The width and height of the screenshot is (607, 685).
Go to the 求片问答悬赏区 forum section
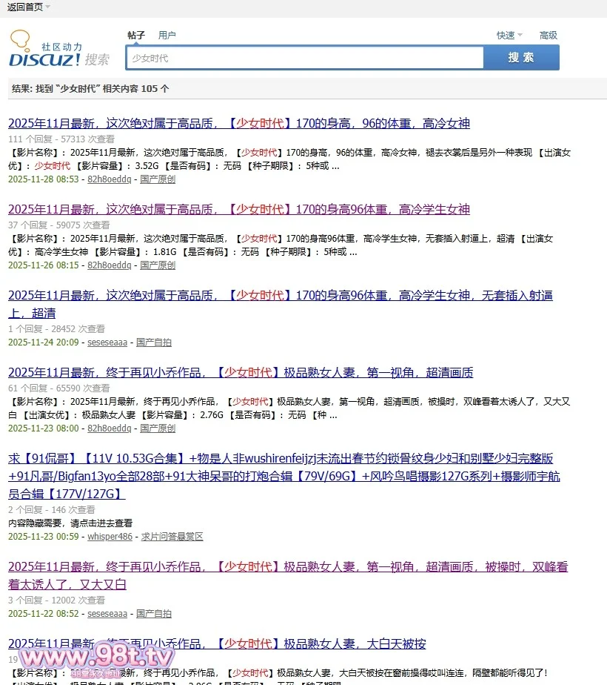[x=172, y=537]
